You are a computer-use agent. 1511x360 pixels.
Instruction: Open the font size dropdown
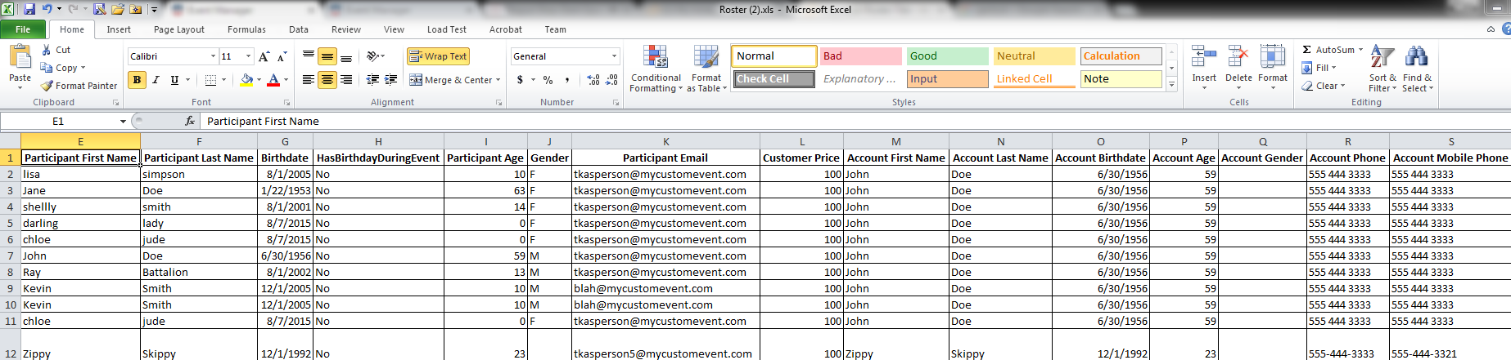pos(249,56)
